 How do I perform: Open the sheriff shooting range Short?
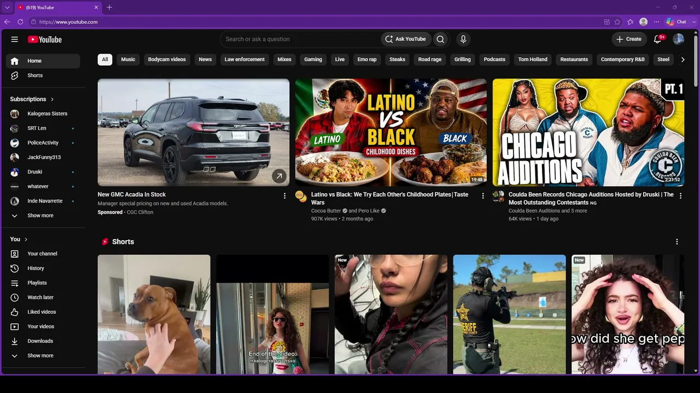point(510,314)
